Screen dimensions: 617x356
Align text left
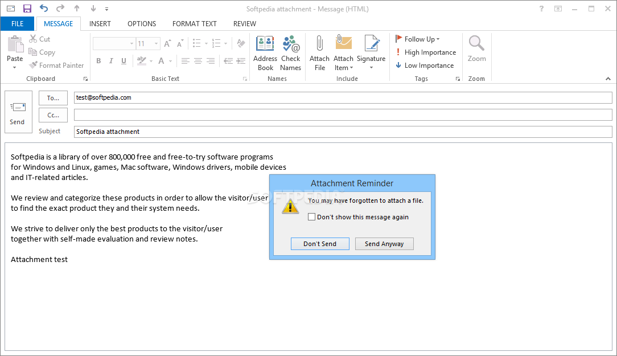point(186,60)
